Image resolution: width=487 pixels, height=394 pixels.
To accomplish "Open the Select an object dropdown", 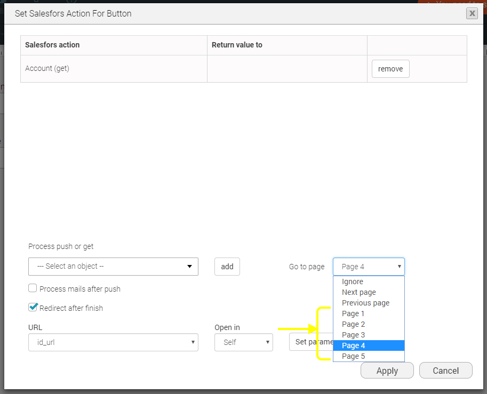I will [113, 267].
